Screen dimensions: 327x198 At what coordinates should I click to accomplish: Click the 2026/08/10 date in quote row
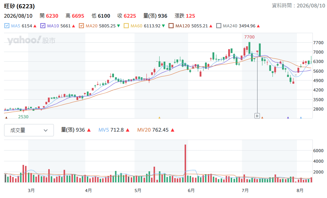point(18,16)
